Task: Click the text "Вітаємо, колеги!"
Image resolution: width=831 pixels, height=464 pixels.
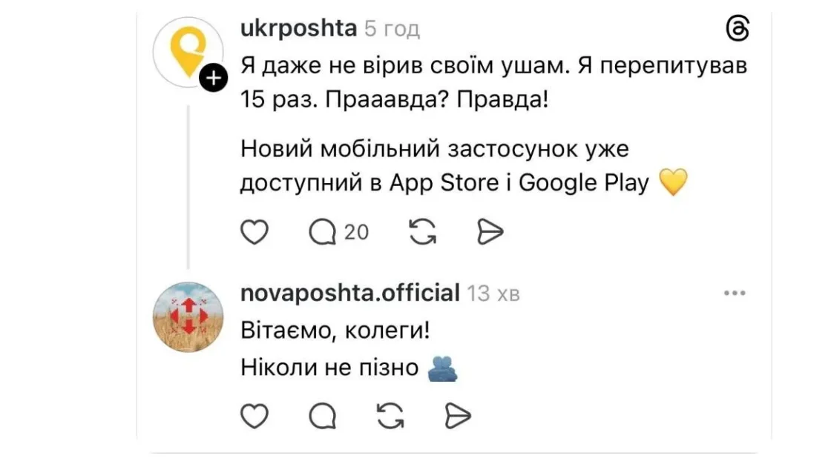Action: [335, 330]
